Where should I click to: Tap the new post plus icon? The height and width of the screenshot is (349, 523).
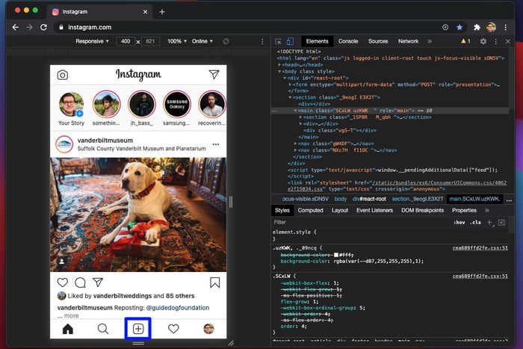(x=138, y=329)
